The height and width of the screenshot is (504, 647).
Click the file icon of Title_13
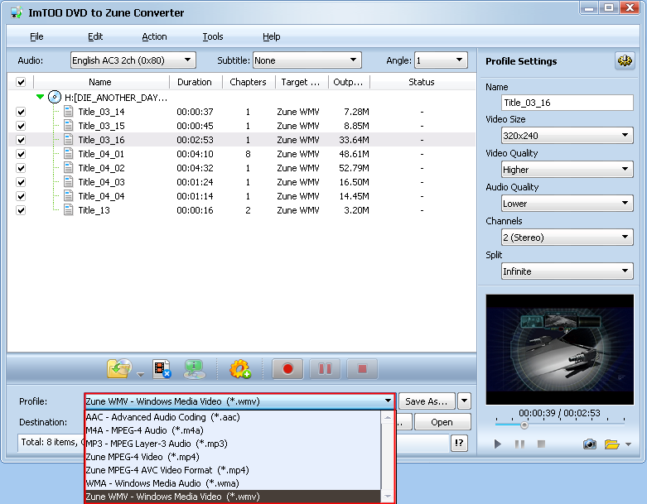coord(68,209)
